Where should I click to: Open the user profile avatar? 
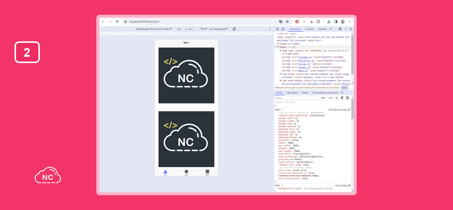pyautogui.click(x=343, y=22)
